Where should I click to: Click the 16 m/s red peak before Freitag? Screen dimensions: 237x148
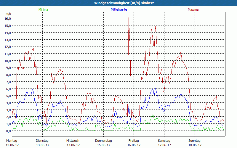pos(129,18)
